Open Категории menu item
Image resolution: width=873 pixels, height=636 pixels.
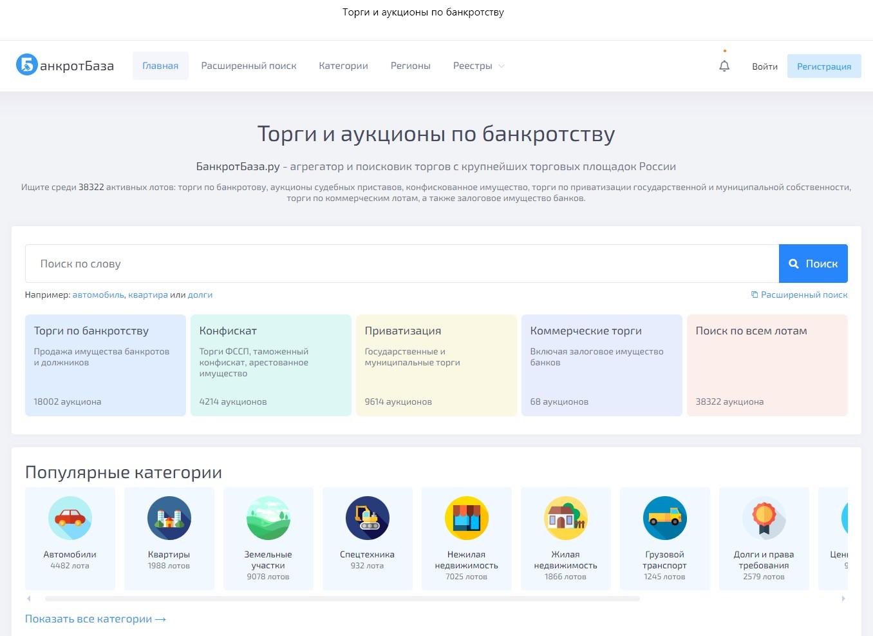(x=343, y=66)
